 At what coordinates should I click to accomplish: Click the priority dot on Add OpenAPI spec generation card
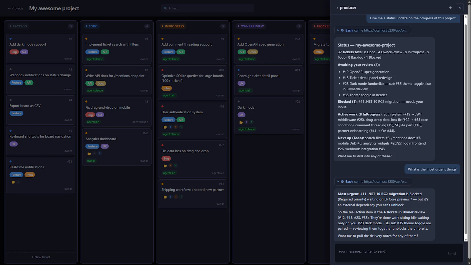tap(238, 39)
